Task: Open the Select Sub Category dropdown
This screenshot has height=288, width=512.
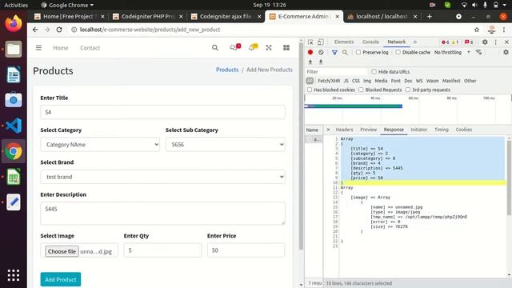Action: (226, 145)
